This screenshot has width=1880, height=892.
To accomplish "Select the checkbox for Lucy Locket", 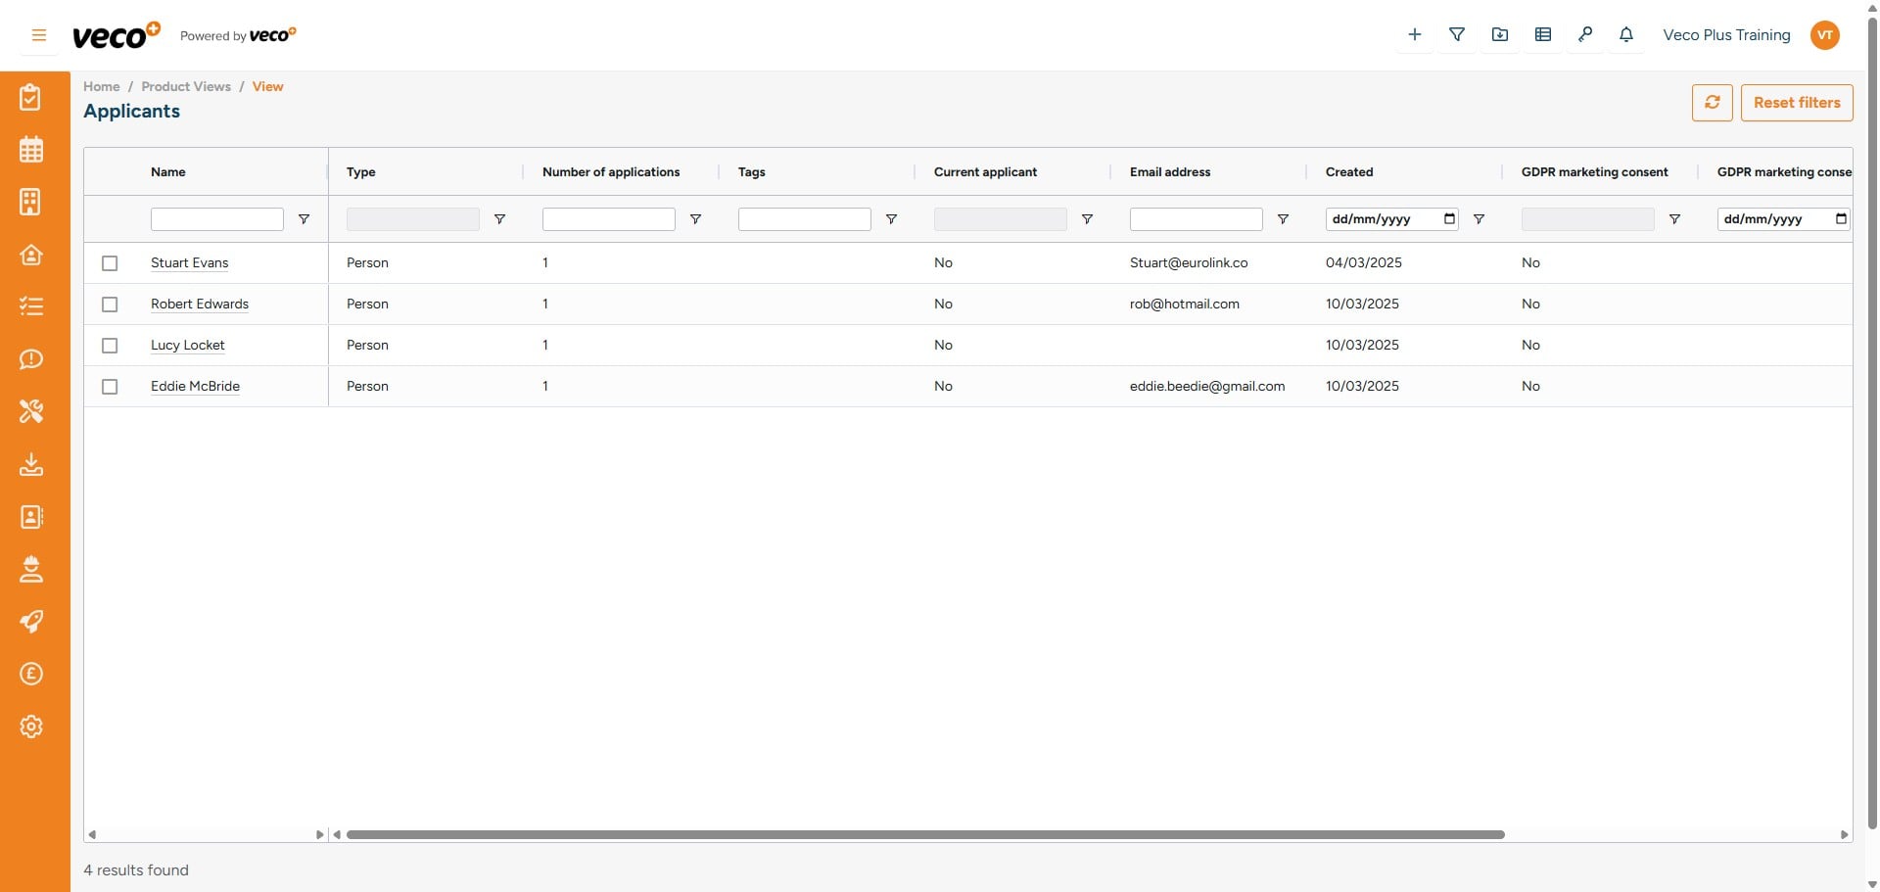I will coord(110,345).
